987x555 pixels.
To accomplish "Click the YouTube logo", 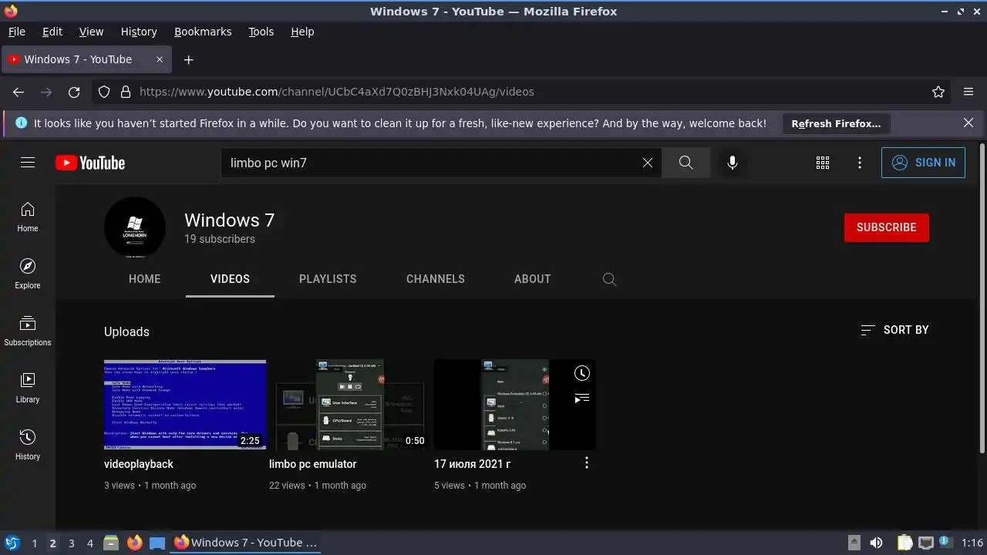I will (x=90, y=163).
